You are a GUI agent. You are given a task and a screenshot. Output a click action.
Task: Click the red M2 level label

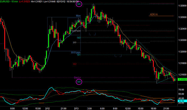75,64
